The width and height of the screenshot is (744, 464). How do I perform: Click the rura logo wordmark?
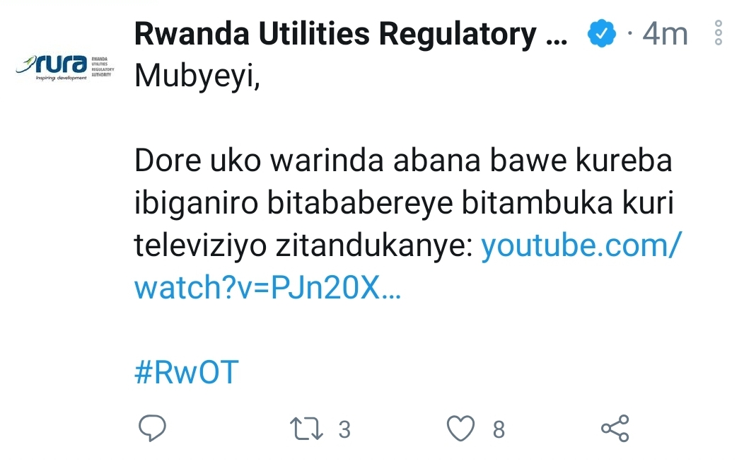pos(61,63)
